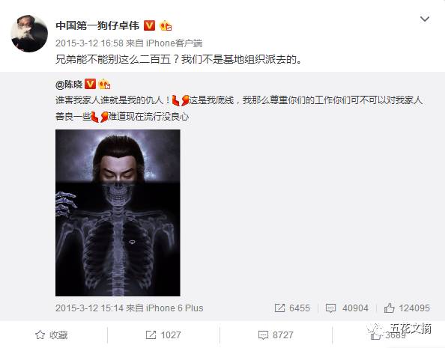Click the 卓伟 profile avatar picture

point(29,34)
